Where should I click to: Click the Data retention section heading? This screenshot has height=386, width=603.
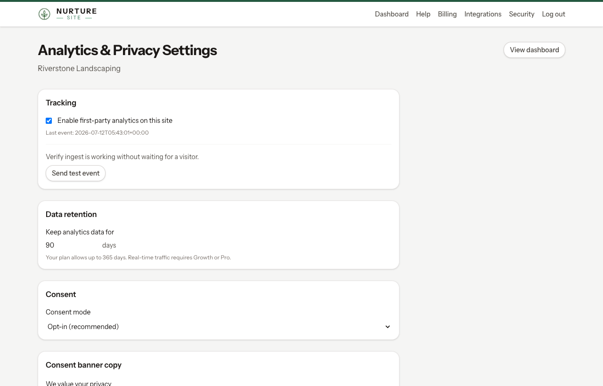(x=71, y=214)
